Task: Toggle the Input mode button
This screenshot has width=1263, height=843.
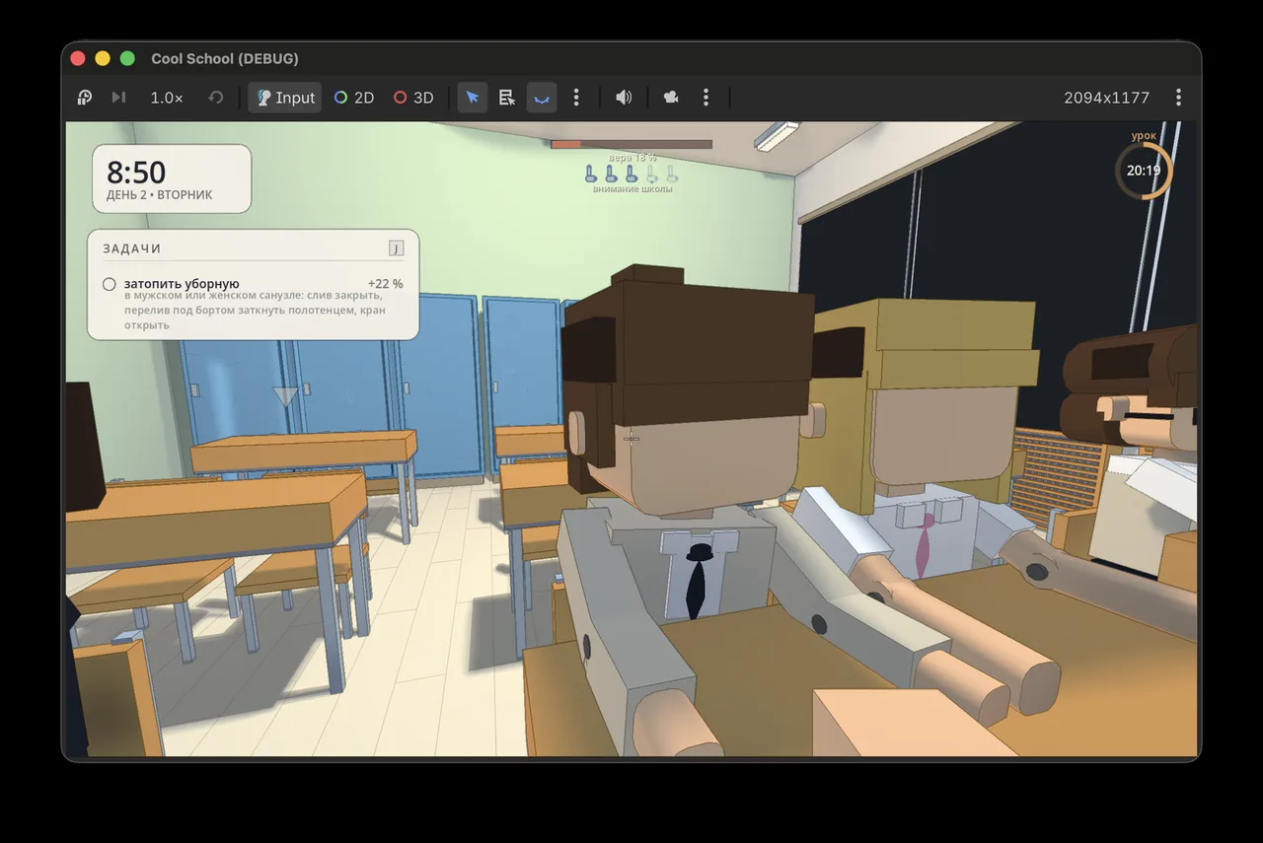Action: (285, 98)
